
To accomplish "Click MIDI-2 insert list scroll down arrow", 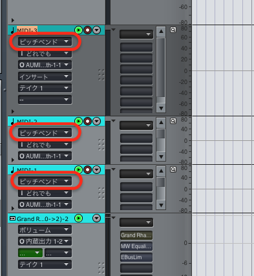I will point(161,156).
